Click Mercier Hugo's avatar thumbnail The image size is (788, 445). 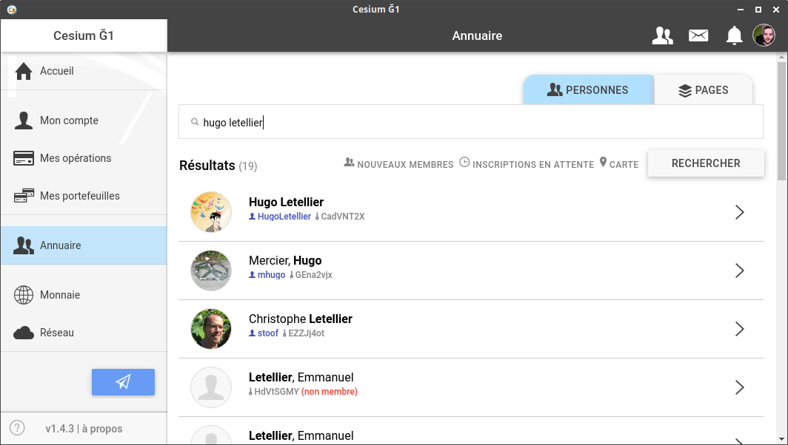pyautogui.click(x=211, y=271)
